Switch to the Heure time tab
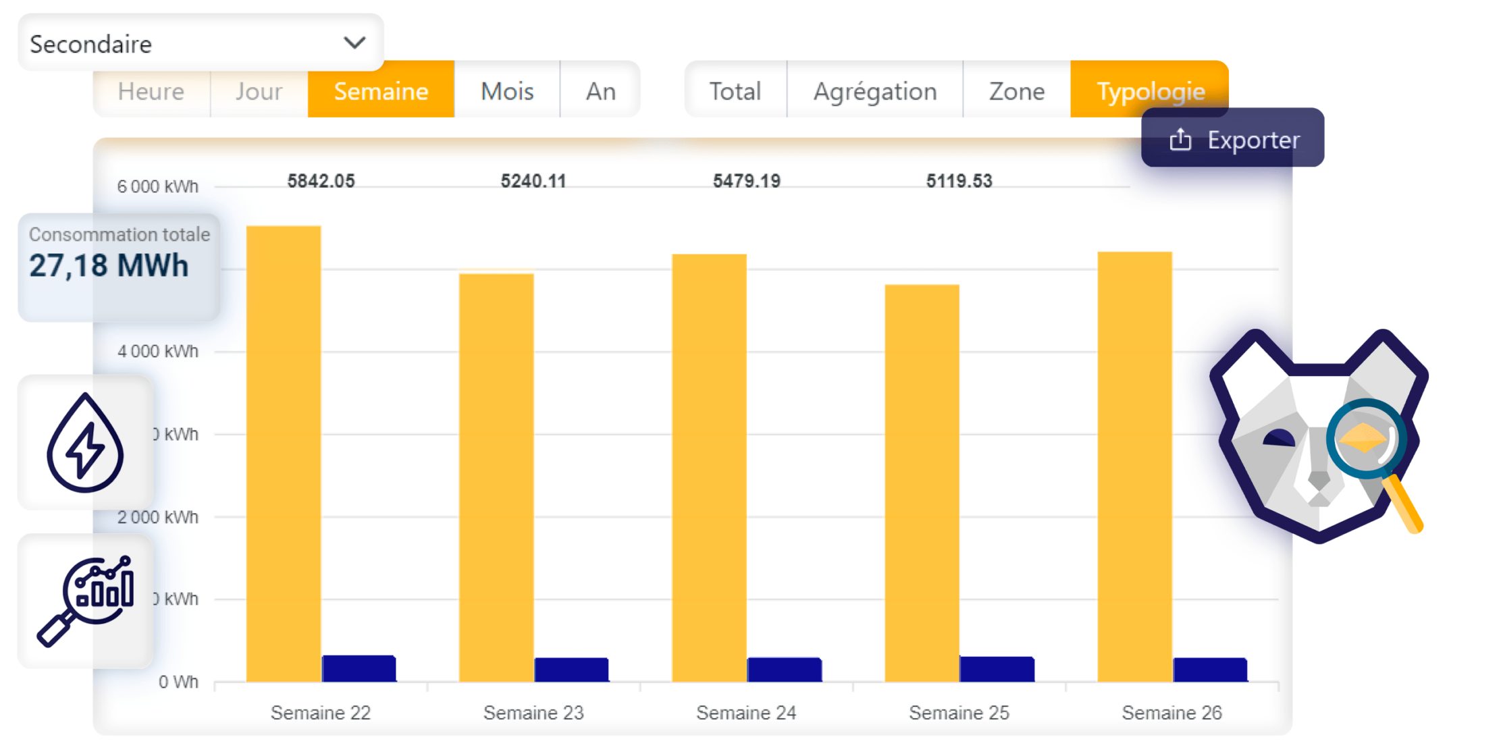The image size is (1501, 752). coord(151,91)
